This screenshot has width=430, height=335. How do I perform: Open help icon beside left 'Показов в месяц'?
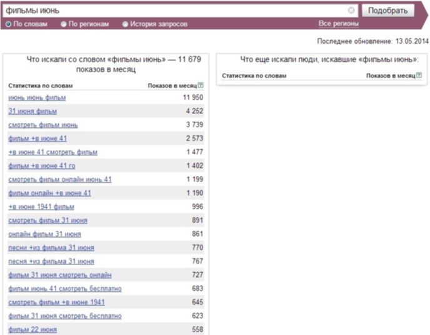201,85
